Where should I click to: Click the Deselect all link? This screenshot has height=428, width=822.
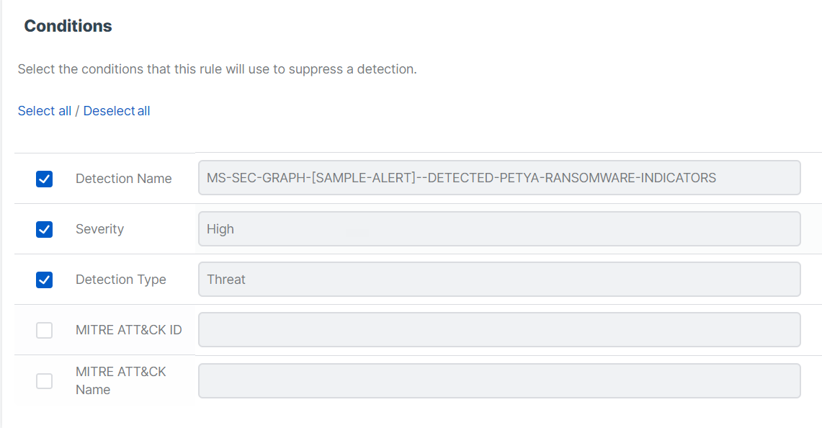(x=117, y=111)
